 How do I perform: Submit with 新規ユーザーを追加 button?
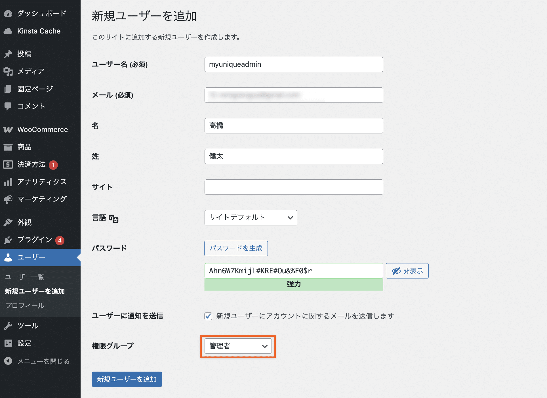click(127, 379)
